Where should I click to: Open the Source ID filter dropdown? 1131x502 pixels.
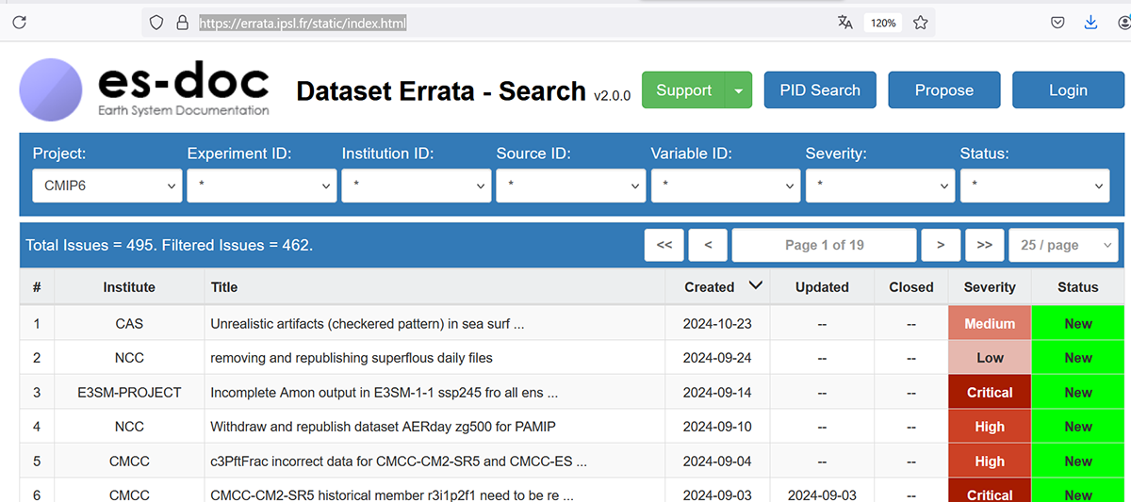[571, 186]
